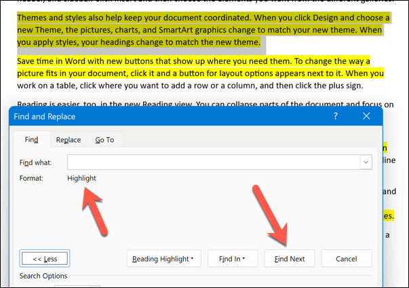Cancel the Find and Replace dialog
This screenshot has height=288, width=409.
[x=347, y=259]
